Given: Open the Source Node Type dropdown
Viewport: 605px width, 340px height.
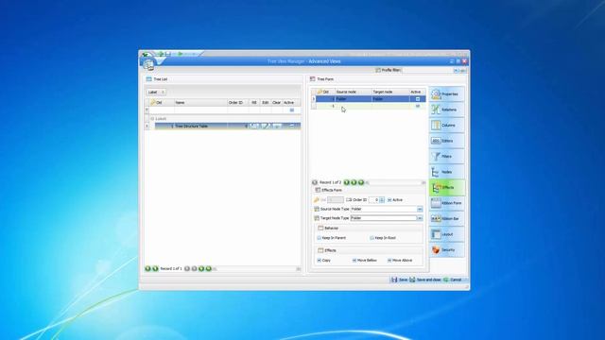Looking at the screenshot, I should pos(420,209).
